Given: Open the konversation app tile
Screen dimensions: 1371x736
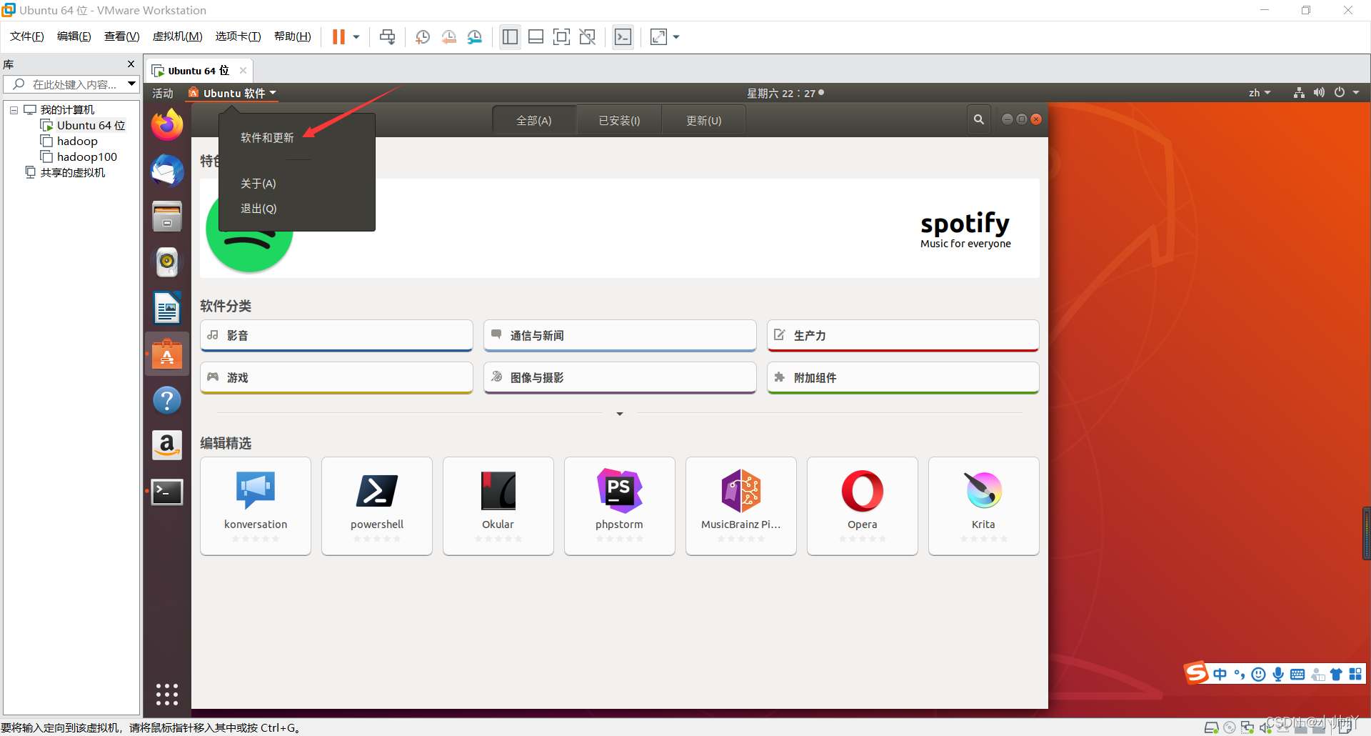Looking at the screenshot, I should click(256, 506).
